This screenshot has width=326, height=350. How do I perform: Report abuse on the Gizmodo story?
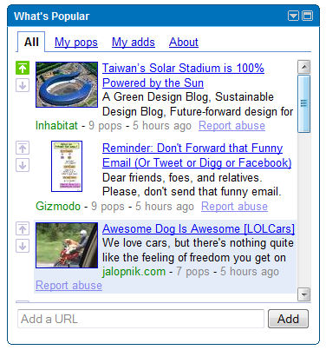pos(234,207)
